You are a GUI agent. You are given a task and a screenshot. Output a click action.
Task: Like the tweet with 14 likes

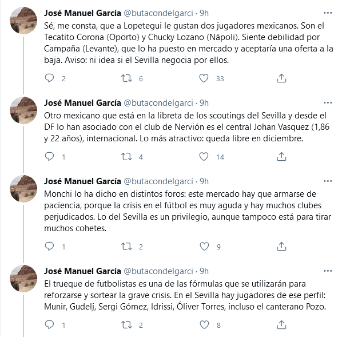pyautogui.click(x=204, y=157)
